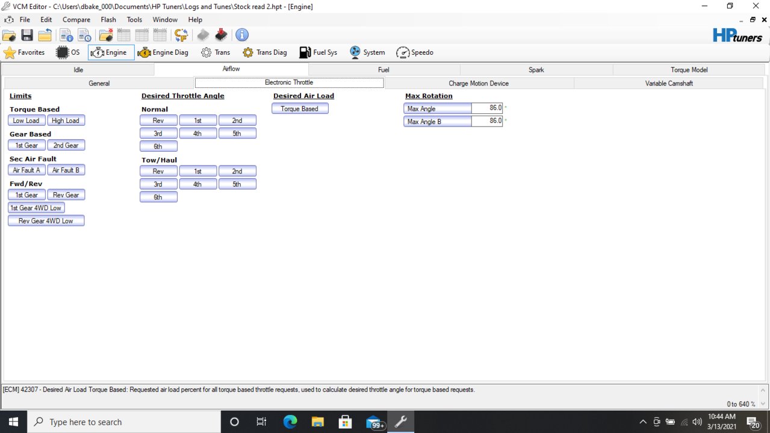The width and height of the screenshot is (770, 433).
Task: Open the Fuel Sys pump section
Action: [x=318, y=52]
